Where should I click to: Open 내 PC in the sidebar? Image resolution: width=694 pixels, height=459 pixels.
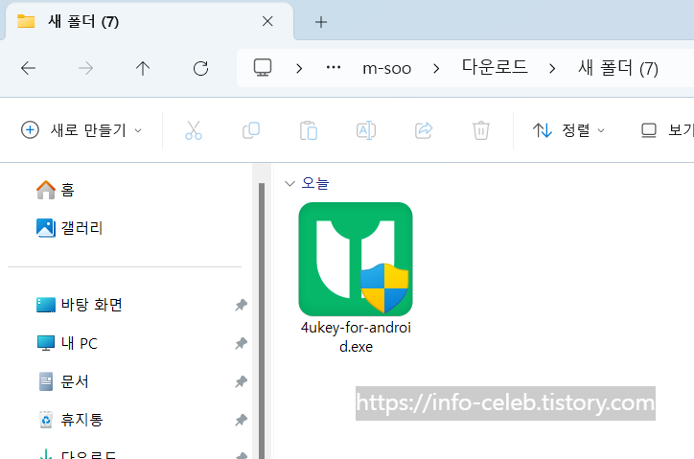tap(67, 343)
